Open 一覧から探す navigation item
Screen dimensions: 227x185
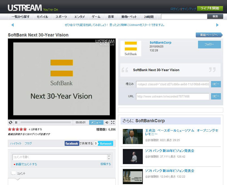(x=21, y=17)
